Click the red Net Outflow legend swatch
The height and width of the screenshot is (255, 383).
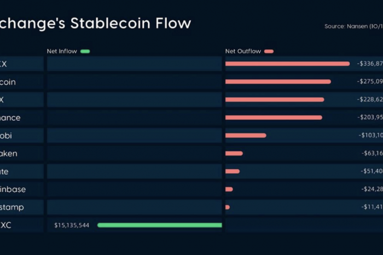coord(269,51)
